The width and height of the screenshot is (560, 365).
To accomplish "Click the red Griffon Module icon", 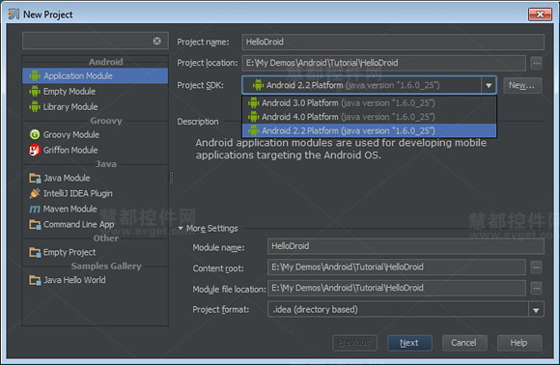I will pyautogui.click(x=35, y=150).
